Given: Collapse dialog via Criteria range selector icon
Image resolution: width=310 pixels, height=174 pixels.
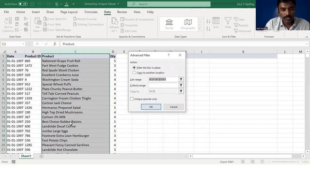Looking at the screenshot, I should point(181,85).
